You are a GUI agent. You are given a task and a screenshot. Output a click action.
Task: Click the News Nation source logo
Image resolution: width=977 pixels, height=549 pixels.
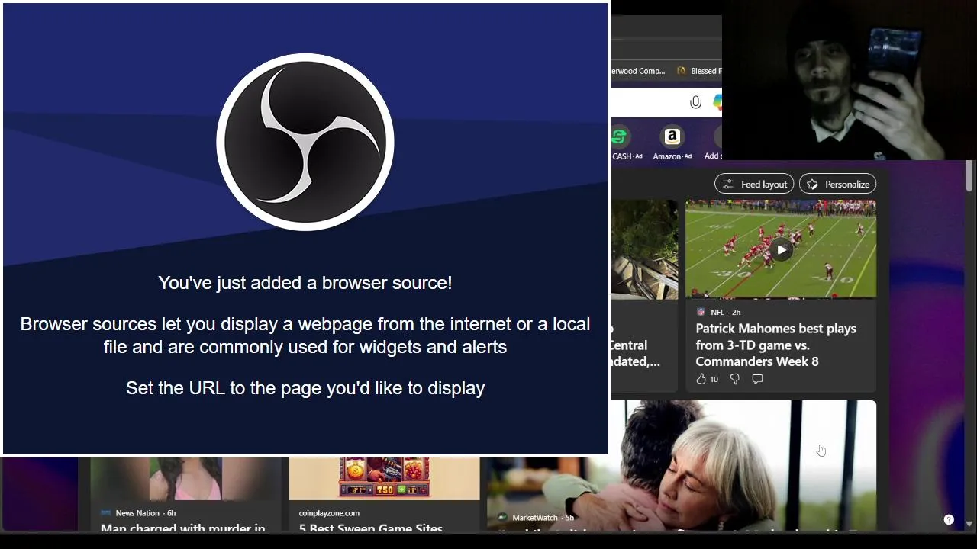[105, 513]
